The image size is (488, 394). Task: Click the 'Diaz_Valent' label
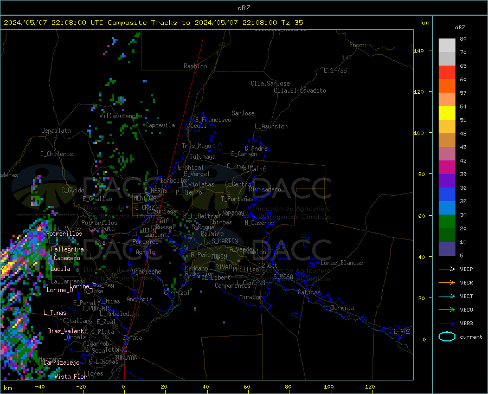pyautogui.click(x=66, y=331)
